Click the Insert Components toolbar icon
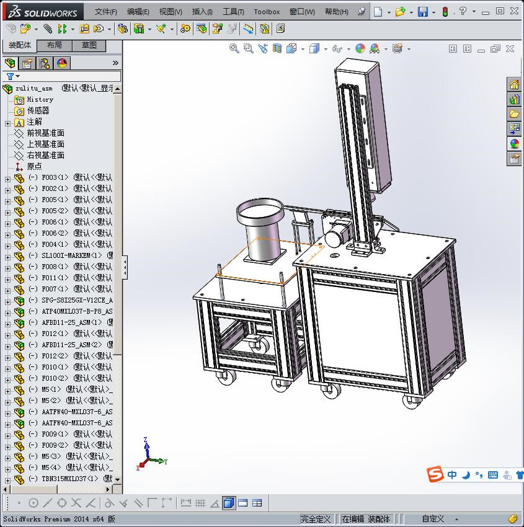This screenshot has height=527, width=524. click(x=25, y=29)
